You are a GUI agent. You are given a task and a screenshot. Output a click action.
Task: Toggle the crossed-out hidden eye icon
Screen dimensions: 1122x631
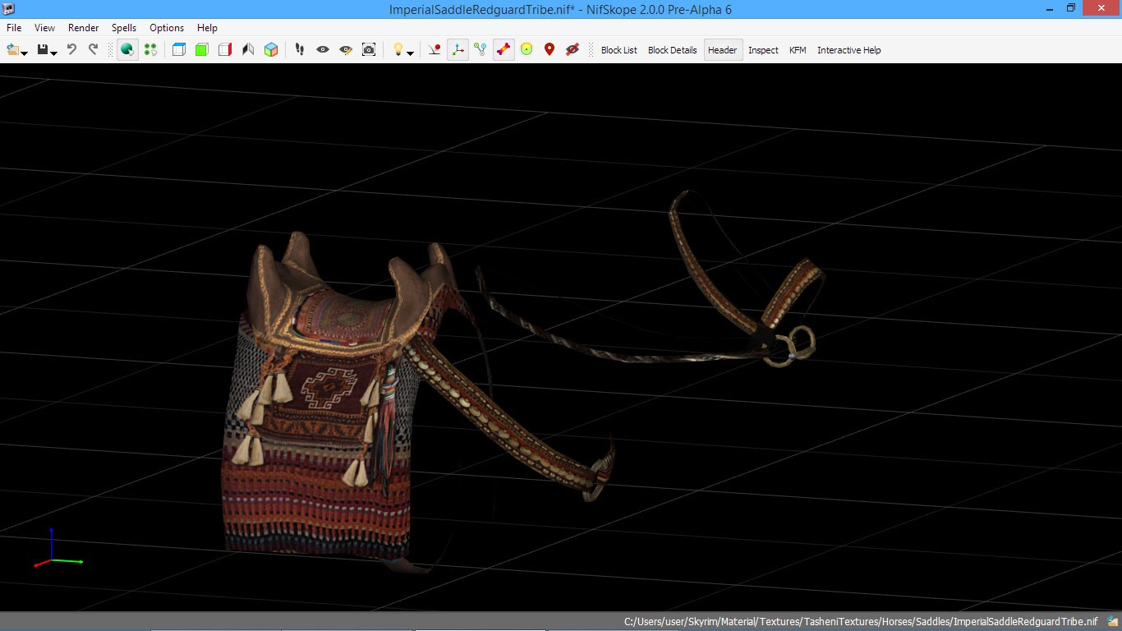pyautogui.click(x=572, y=50)
